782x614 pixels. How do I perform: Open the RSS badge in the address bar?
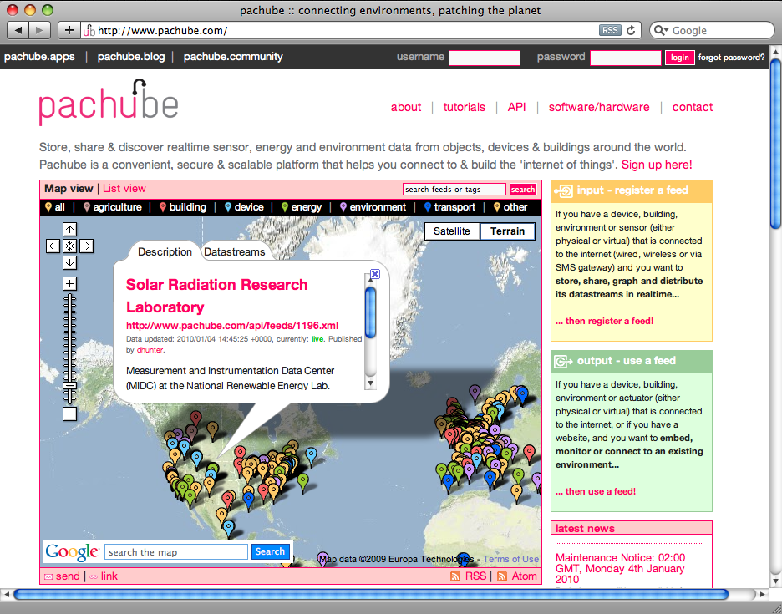click(x=609, y=30)
